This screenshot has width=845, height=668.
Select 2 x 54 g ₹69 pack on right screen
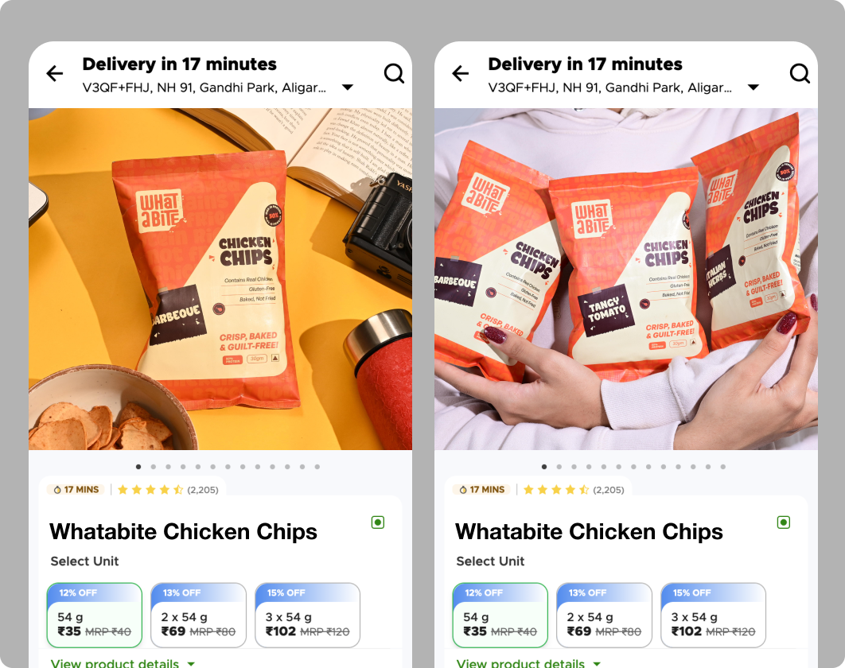click(x=604, y=616)
